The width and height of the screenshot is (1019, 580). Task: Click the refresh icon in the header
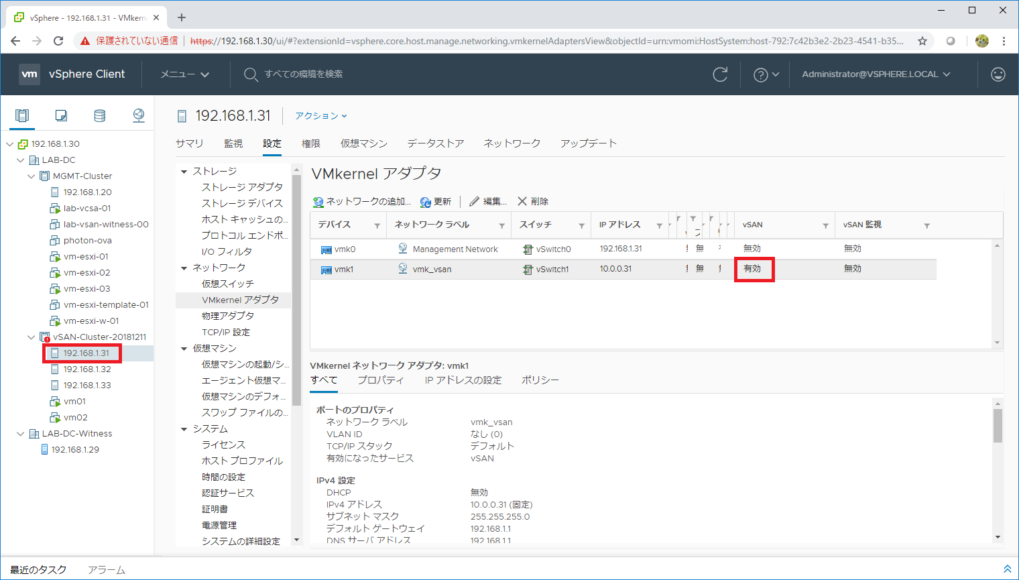click(720, 74)
